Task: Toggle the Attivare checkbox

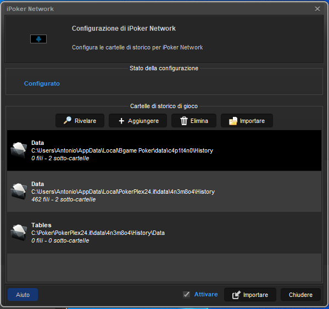Action: pyautogui.click(x=186, y=294)
